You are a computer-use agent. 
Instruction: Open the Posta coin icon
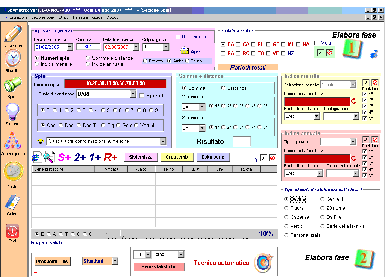[x=13, y=171]
